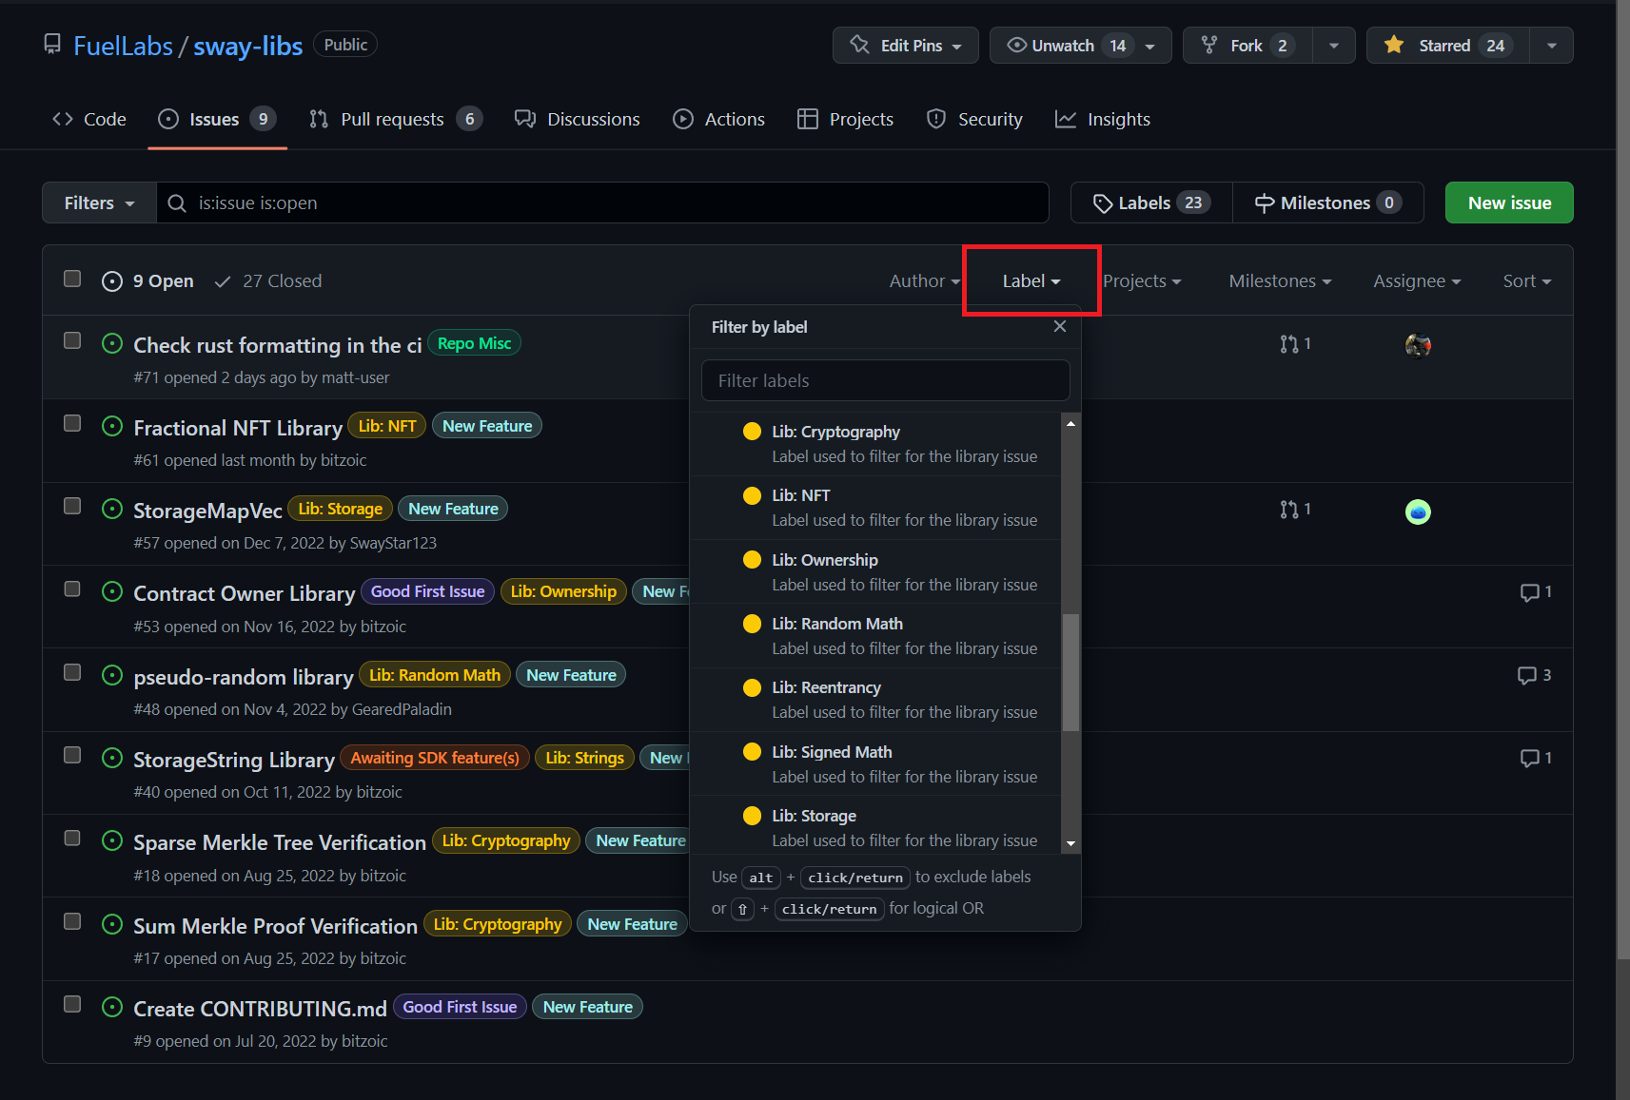Open the star lists dropdown arrow
This screenshot has width=1630, height=1100.
[1552, 46]
